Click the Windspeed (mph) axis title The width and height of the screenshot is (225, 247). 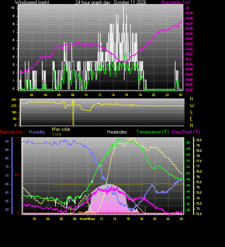(32, 2)
